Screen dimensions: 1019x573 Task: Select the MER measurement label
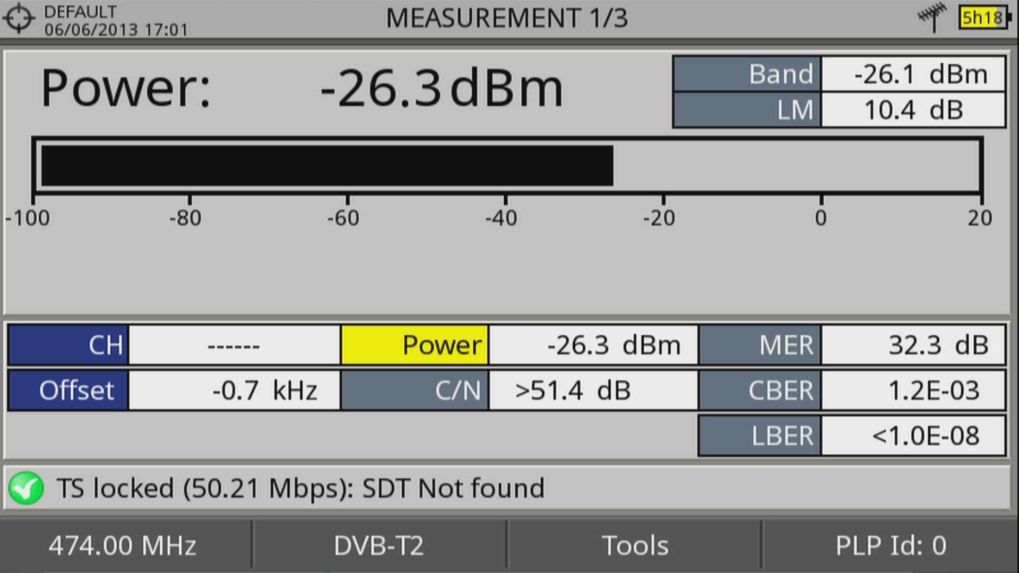760,345
